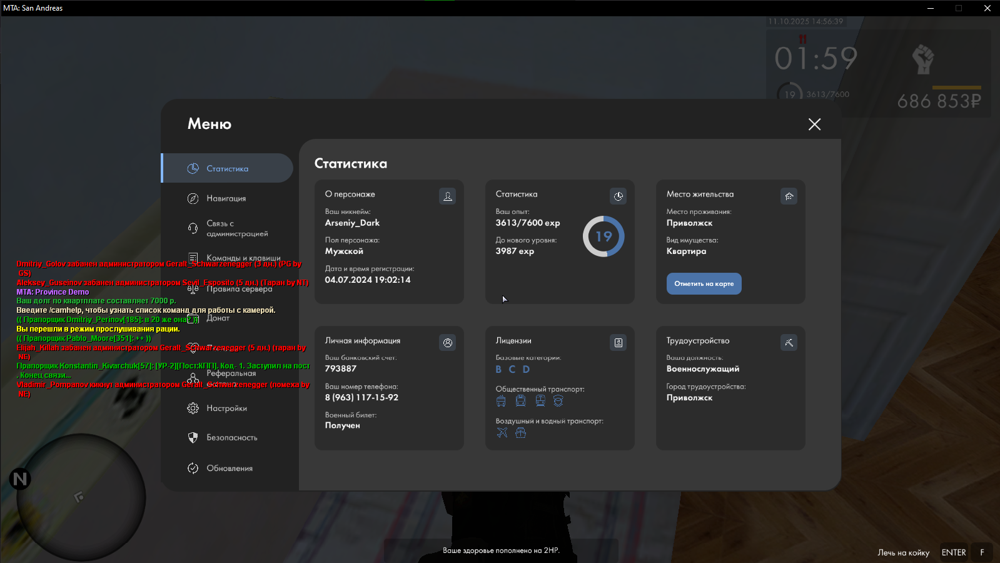The width and height of the screenshot is (1000, 563).
Task: Close the Меню panel with X
Action: click(814, 124)
